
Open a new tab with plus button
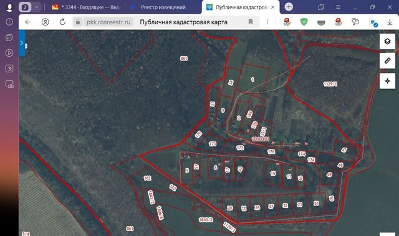click(x=289, y=7)
